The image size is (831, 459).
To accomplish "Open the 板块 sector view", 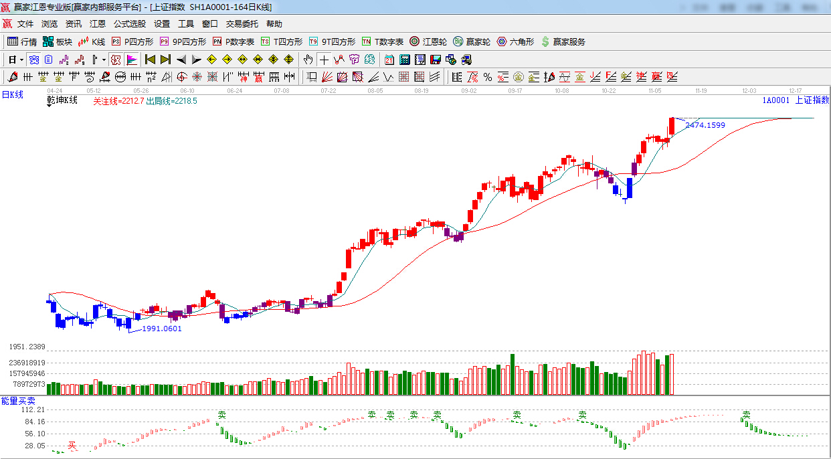I will 58,41.
